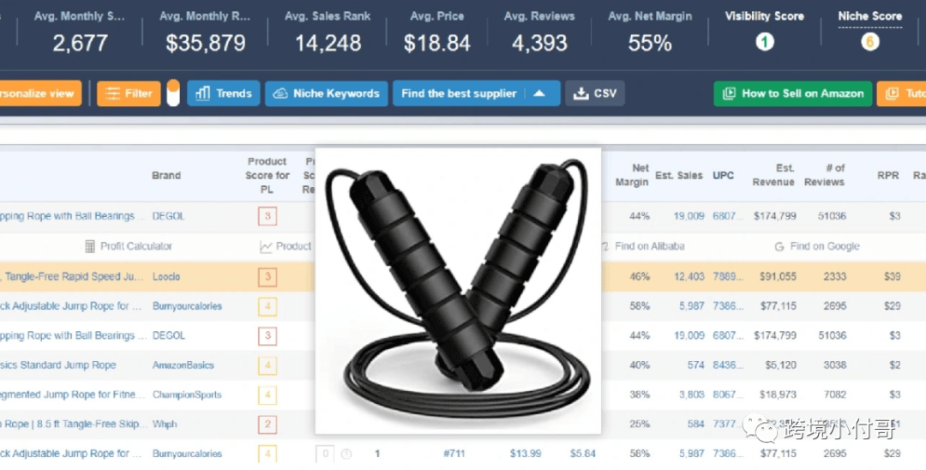This screenshot has height=470, width=926.
Task: Click product score 2 box for Whph
Action: coord(268,424)
